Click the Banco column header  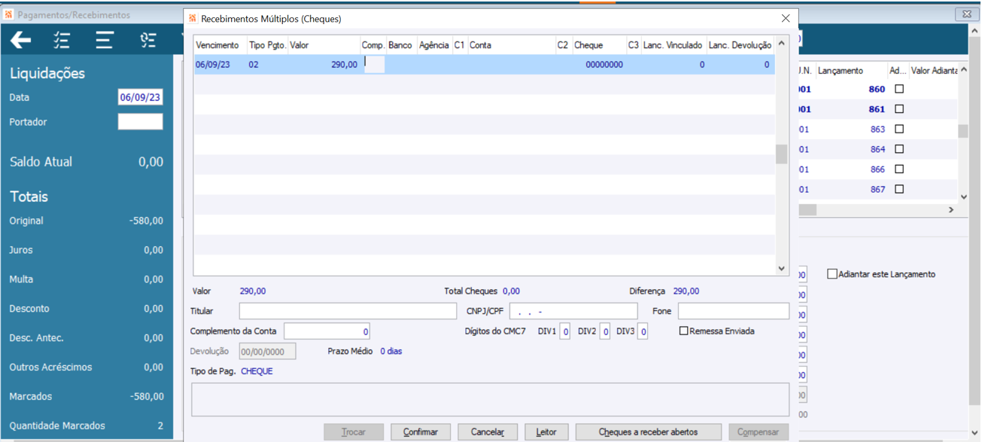400,45
